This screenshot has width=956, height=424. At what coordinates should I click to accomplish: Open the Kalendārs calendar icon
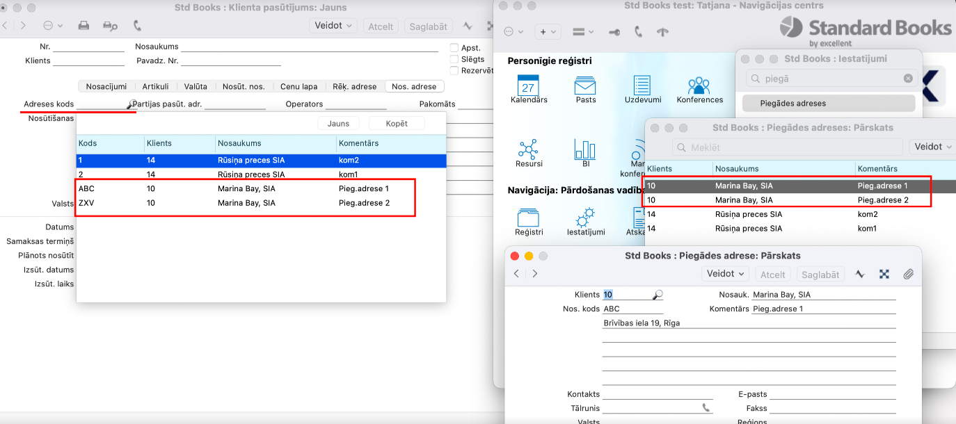click(528, 86)
